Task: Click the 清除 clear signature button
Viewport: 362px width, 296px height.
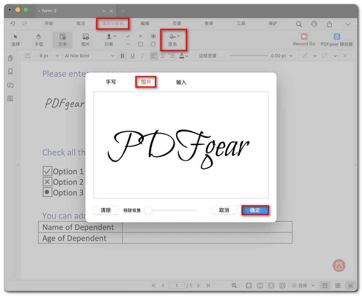Action: click(x=105, y=210)
